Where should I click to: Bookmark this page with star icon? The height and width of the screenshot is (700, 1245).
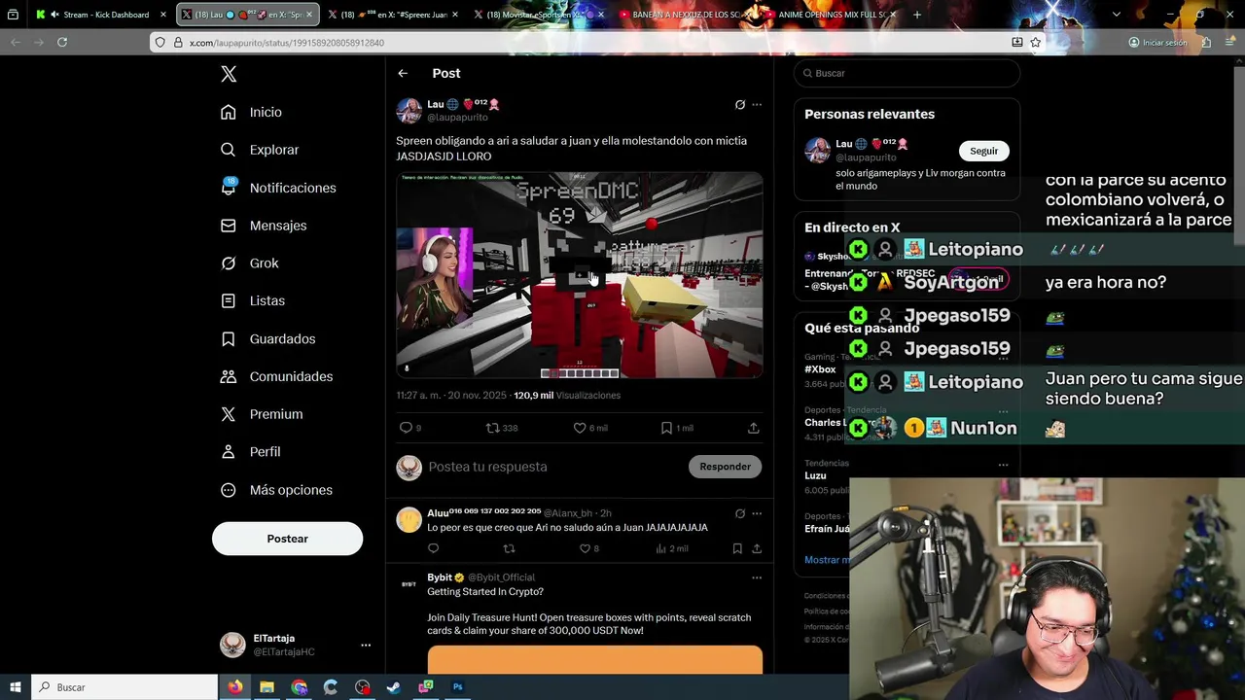1036,43
